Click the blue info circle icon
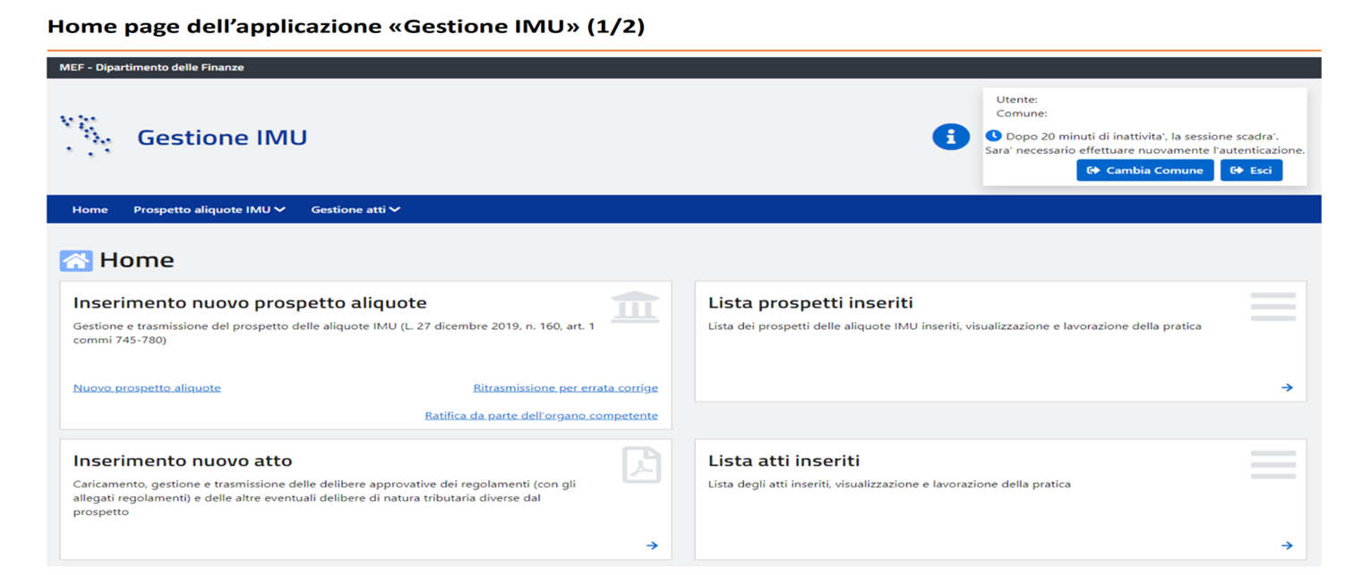Screen dimensions: 1353x575 [950, 137]
